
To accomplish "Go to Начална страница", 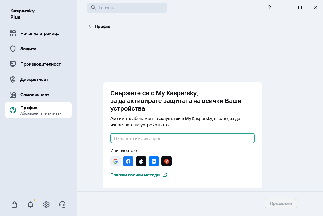I will tap(40, 33).
